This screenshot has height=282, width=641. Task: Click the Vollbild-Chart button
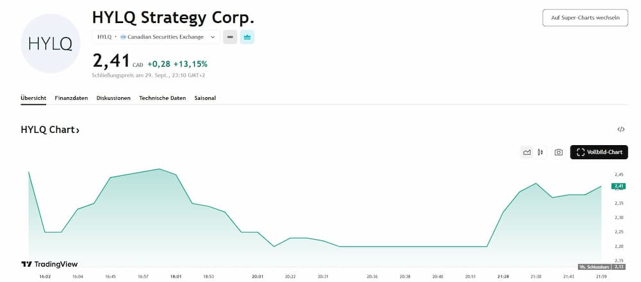click(x=599, y=152)
